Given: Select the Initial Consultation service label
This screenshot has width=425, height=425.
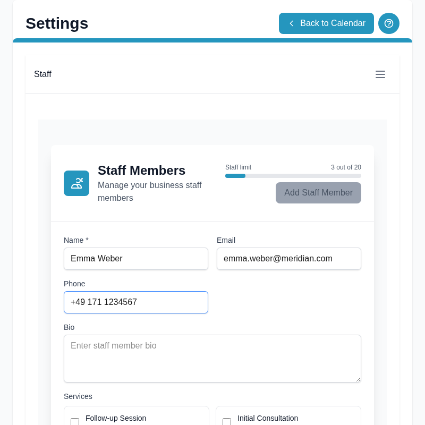Looking at the screenshot, I should (x=268, y=418).
